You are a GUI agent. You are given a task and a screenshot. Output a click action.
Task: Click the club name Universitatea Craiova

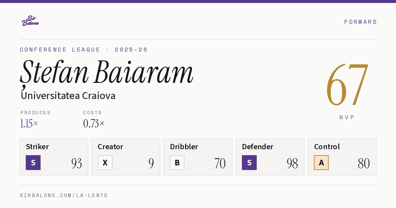(68, 96)
